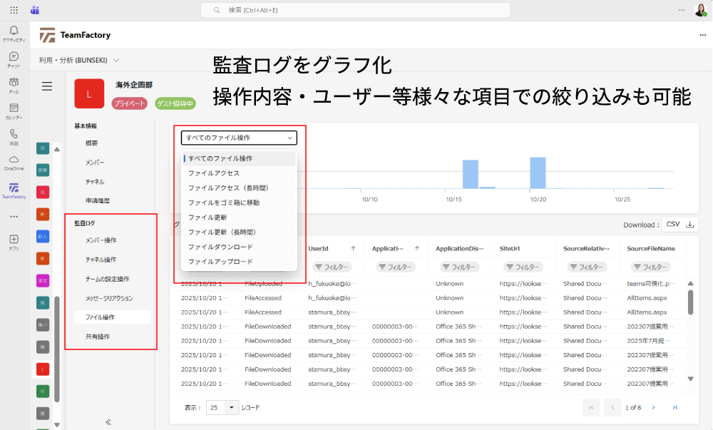Download the CSV file
The height and width of the screenshot is (430, 713).
pos(679,225)
